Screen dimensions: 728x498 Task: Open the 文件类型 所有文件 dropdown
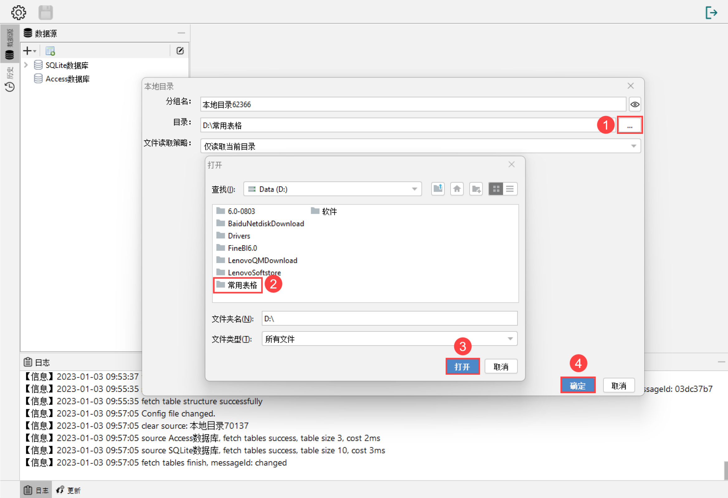point(510,339)
